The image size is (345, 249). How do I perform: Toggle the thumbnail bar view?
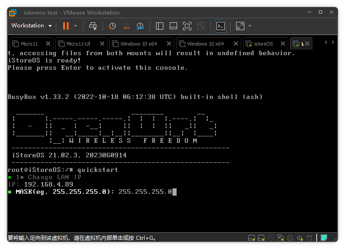[173, 26]
